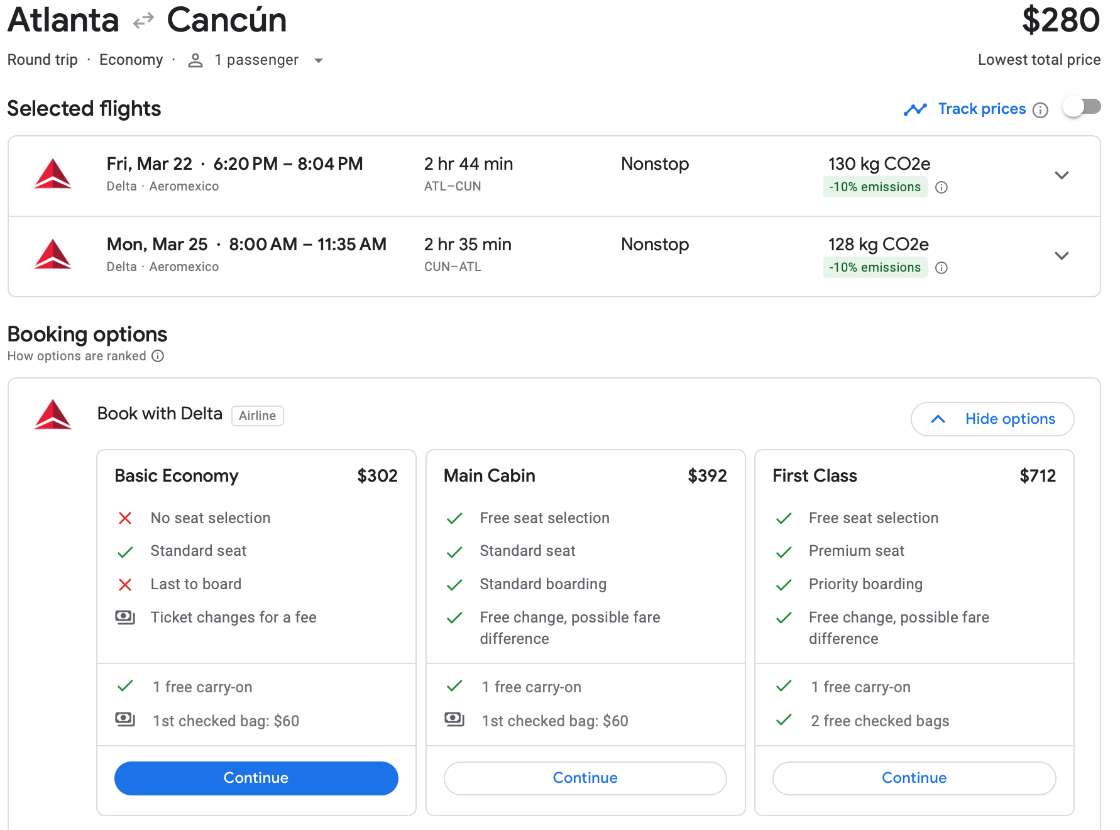Collapse fares with Hide options button
This screenshot has width=1120, height=830.
pos(992,419)
